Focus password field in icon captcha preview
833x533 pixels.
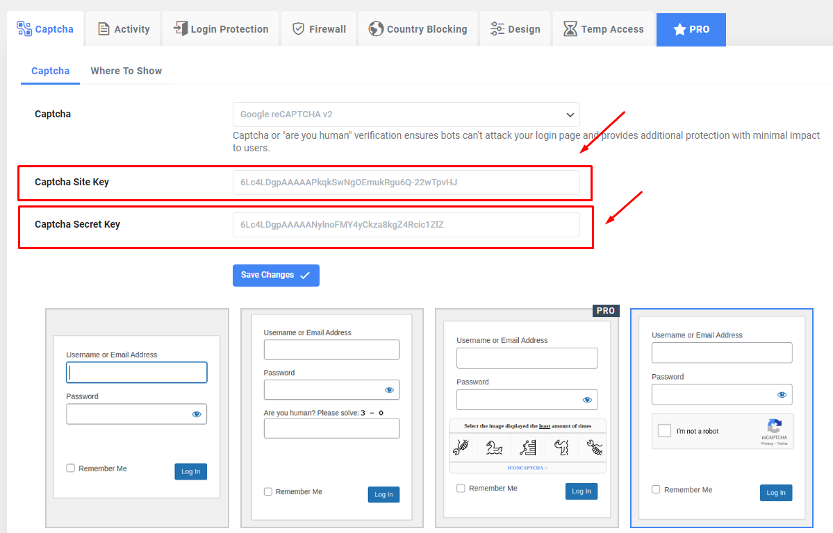527,400
